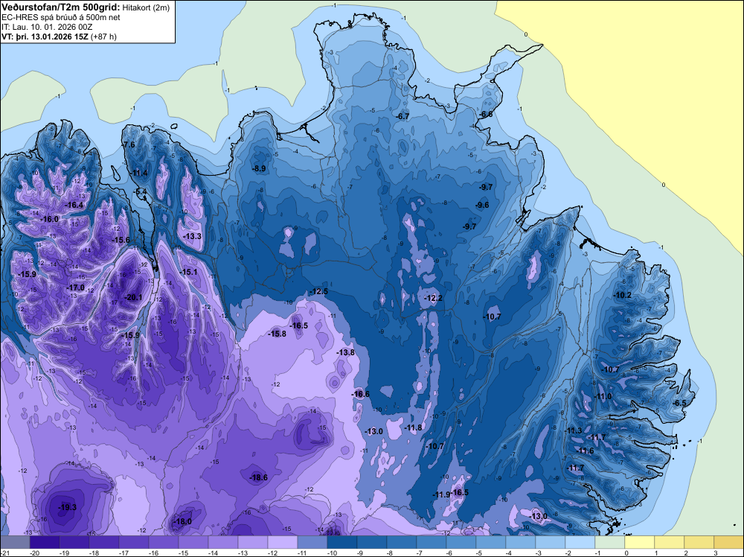Click the "-13.8" temperature value
744x557 pixels.
[x=346, y=352]
